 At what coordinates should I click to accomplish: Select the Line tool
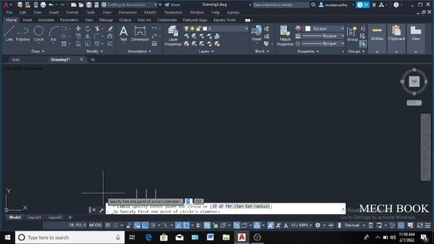click(9, 33)
